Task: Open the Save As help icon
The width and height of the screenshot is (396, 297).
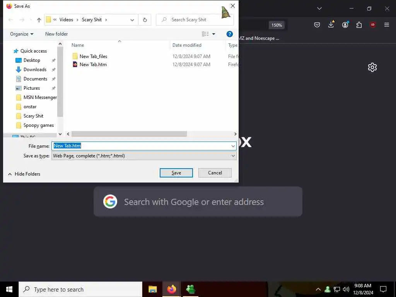Action: point(230,34)
